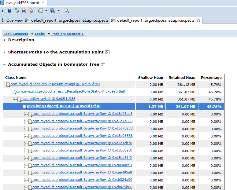Click the object icon for ByteArrayRow 0xcae48cd8
This screenshot has height=190, width=237.
pyautogui.click(x=30, y=166)
